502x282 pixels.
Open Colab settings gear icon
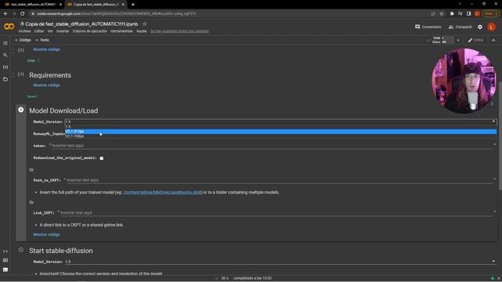click(x=480, y=27)
